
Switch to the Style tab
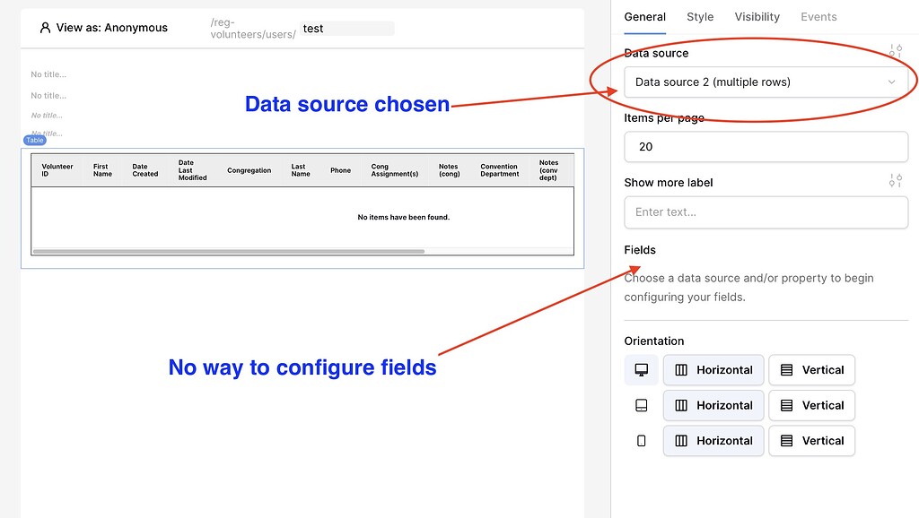[x=700, y=16]
